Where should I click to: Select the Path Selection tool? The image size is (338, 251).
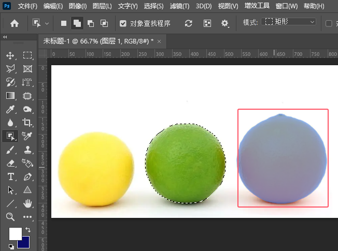tap(10, 190)
